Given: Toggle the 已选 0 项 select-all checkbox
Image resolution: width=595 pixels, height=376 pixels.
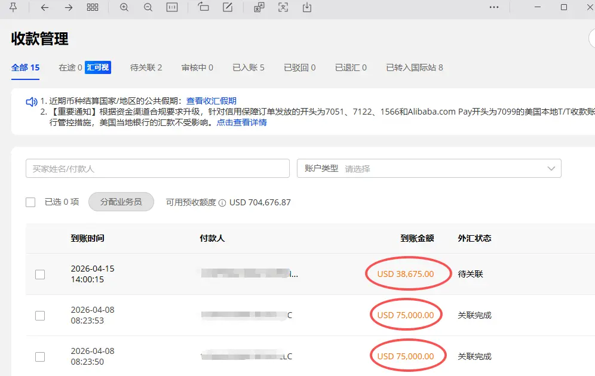Looking at the screenshot, I should coord(30,202).
